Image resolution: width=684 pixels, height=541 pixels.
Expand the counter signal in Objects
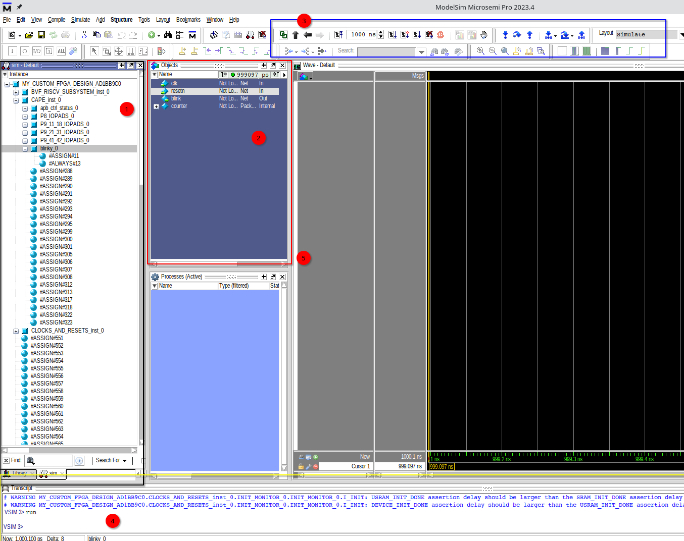(x=157, y=106)
